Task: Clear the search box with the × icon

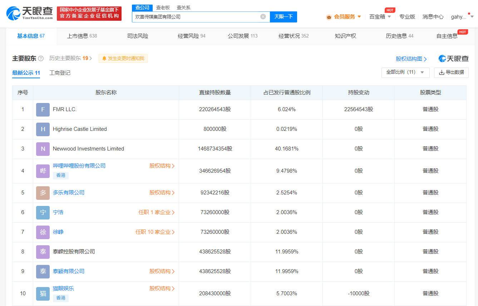Action: point(263,16)
